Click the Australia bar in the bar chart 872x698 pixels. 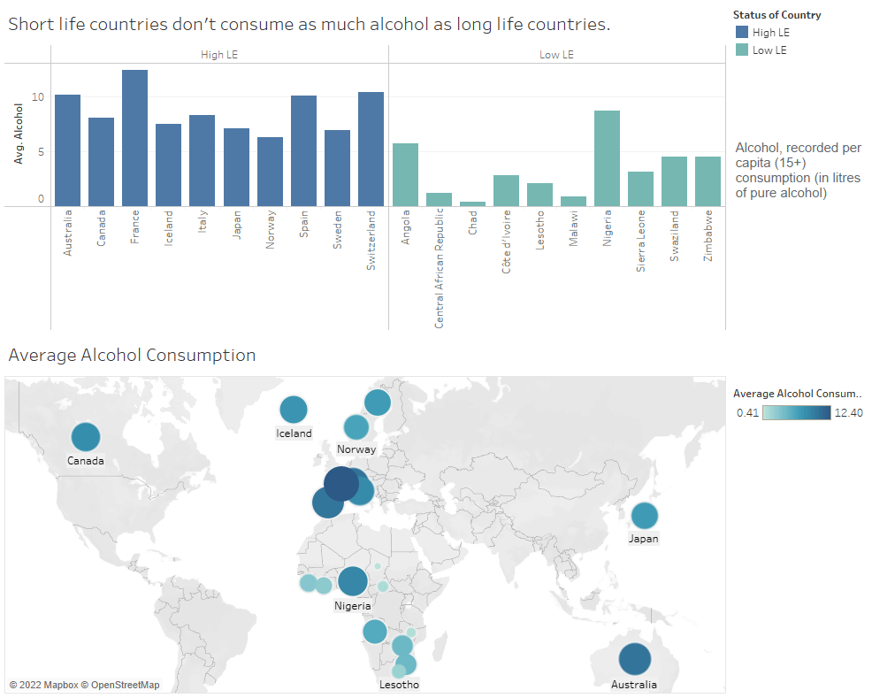click(67, 150)
